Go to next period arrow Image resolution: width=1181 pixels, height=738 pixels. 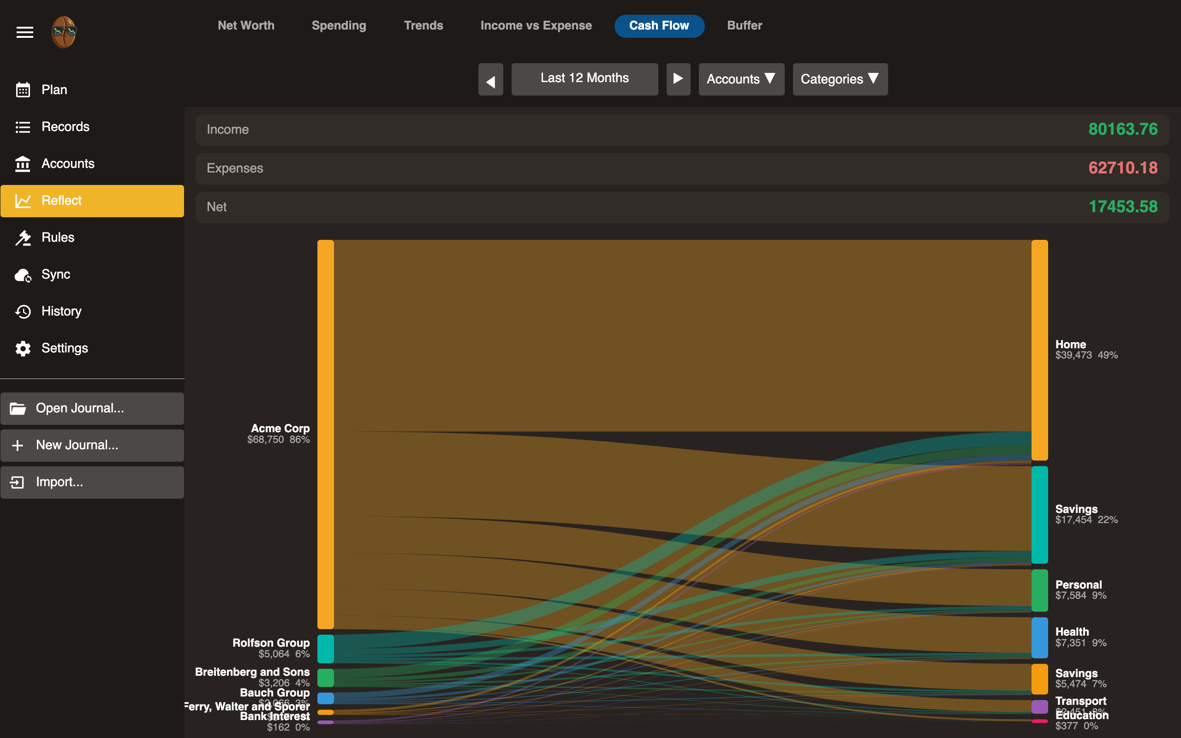(x=678, y=79)
